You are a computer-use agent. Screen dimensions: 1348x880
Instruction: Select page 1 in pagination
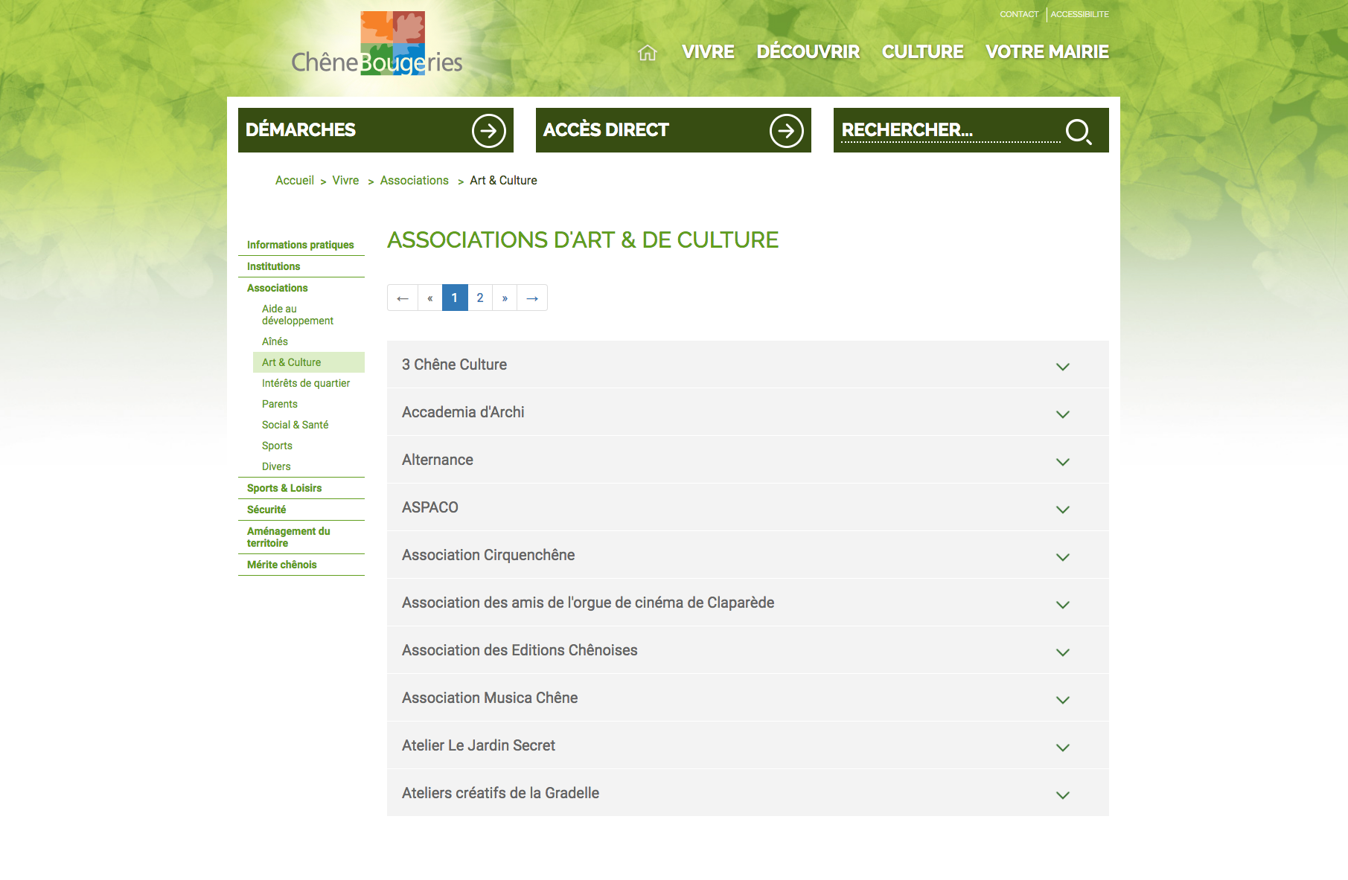click(x=455, y=298)
